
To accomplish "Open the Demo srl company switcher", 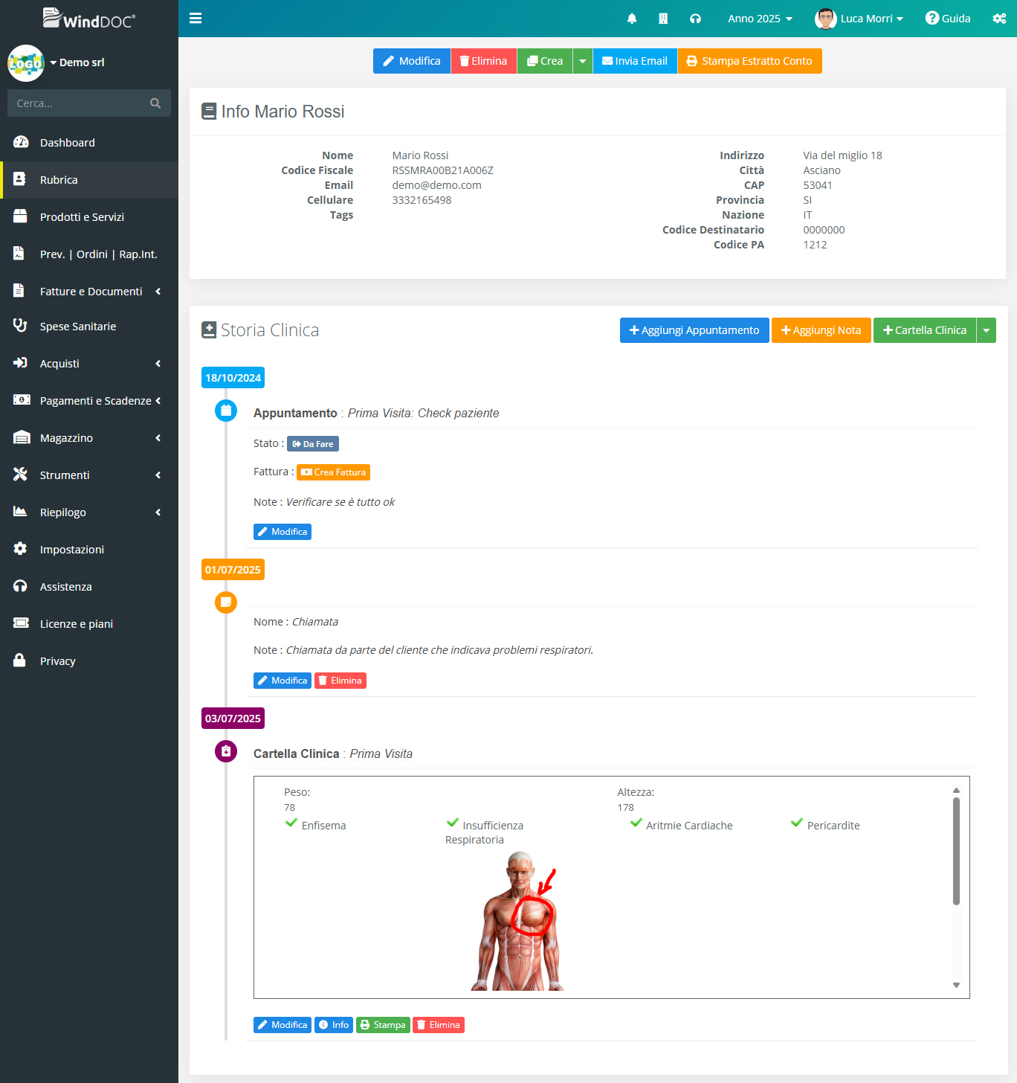I will (x=77, y=62).
